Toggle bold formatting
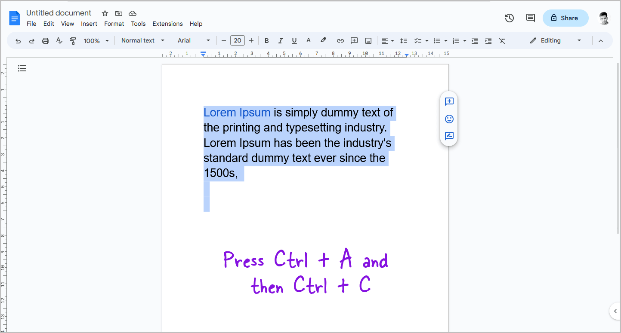Viewport: 621px width, 333px height. tap(266, 40)
